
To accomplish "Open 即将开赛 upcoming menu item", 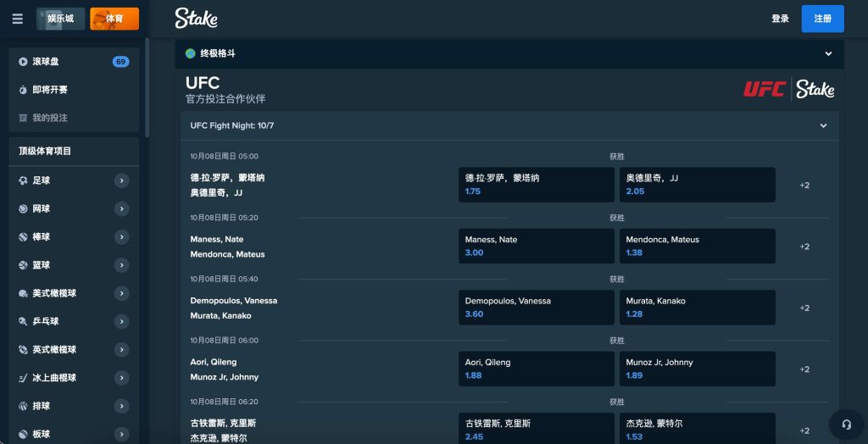I will coord(75,90).
